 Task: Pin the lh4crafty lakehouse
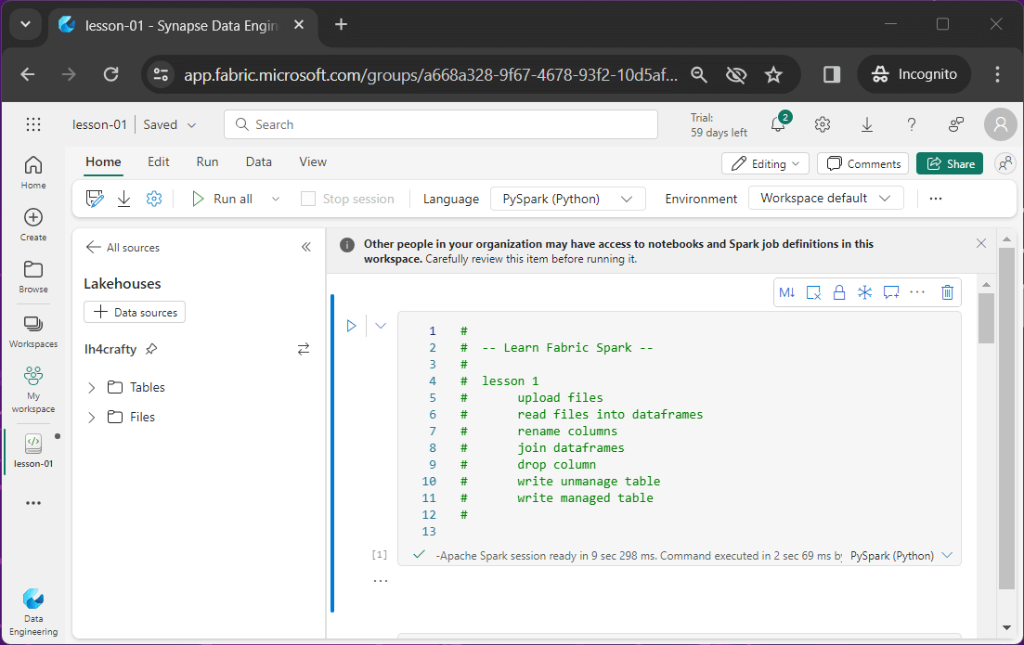pyautogui.click(x=151, y=349)
